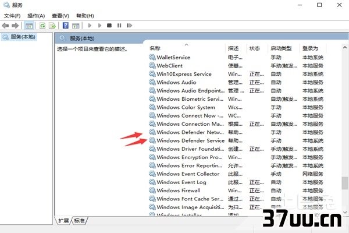The width and height of the screenshot is (349, 233).
Task: Click the Refresh toolbar icon
Action: coord(42,26)
